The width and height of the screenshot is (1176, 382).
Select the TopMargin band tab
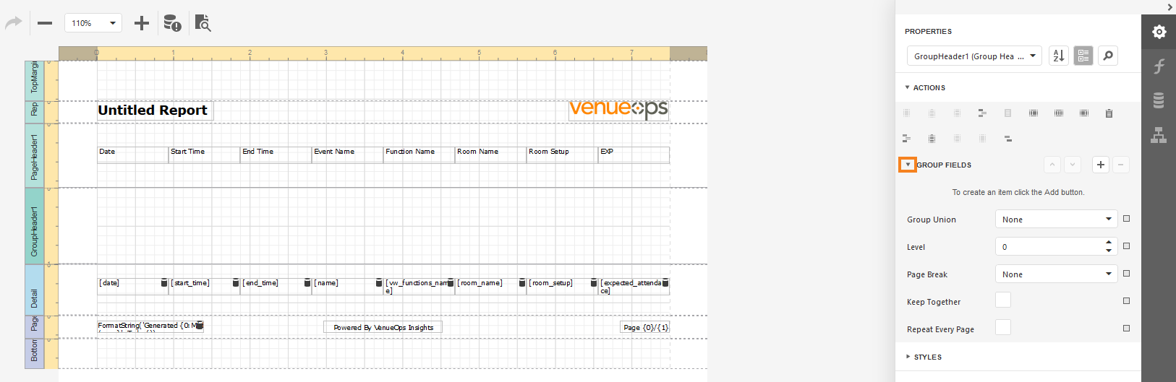pos(34,80)
